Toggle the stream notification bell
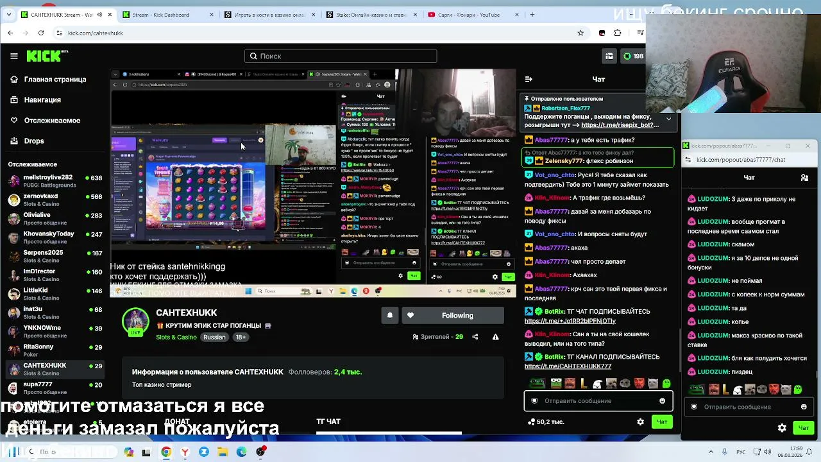Viewport: 821px width, 462px height. [389, 316]
